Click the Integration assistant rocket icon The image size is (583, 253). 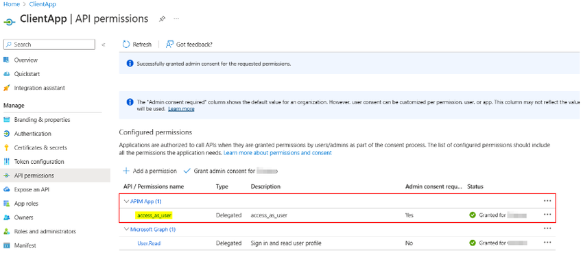coord(6,88)
